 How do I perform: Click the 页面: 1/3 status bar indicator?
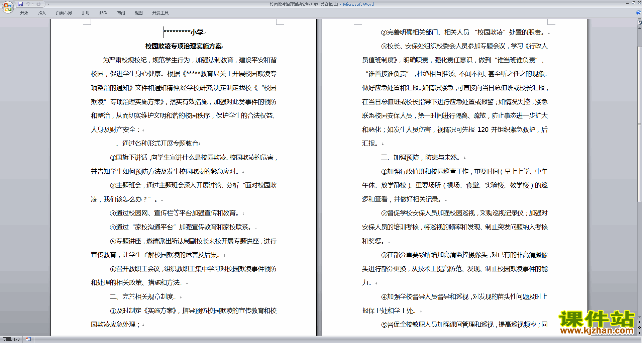click(11, 339)
